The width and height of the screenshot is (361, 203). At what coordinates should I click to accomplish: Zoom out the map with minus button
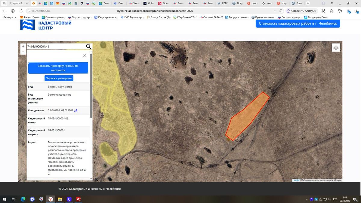tap(23, 52)
